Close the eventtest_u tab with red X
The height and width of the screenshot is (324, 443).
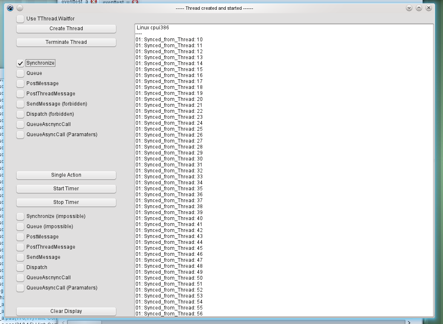[135, 2]
